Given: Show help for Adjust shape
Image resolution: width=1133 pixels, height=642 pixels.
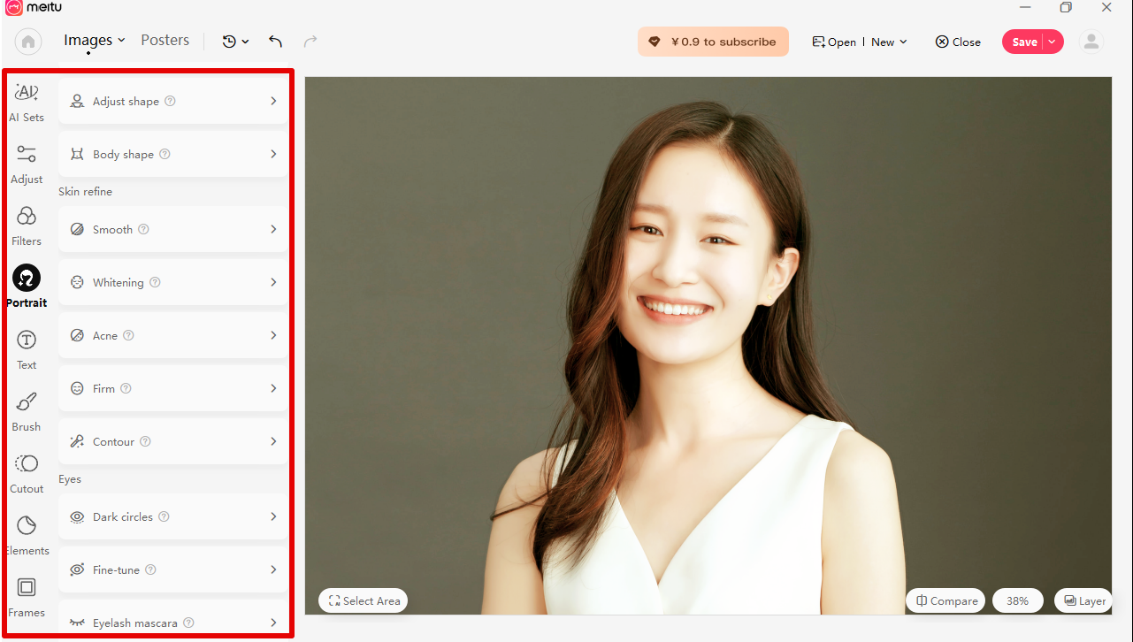Looking at the screenshot, I should pyautogui.click(x=171, y=101).
